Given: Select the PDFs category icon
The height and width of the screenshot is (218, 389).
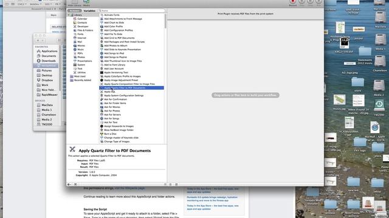Looking at the screenshot, I should (x=75, y=53).
